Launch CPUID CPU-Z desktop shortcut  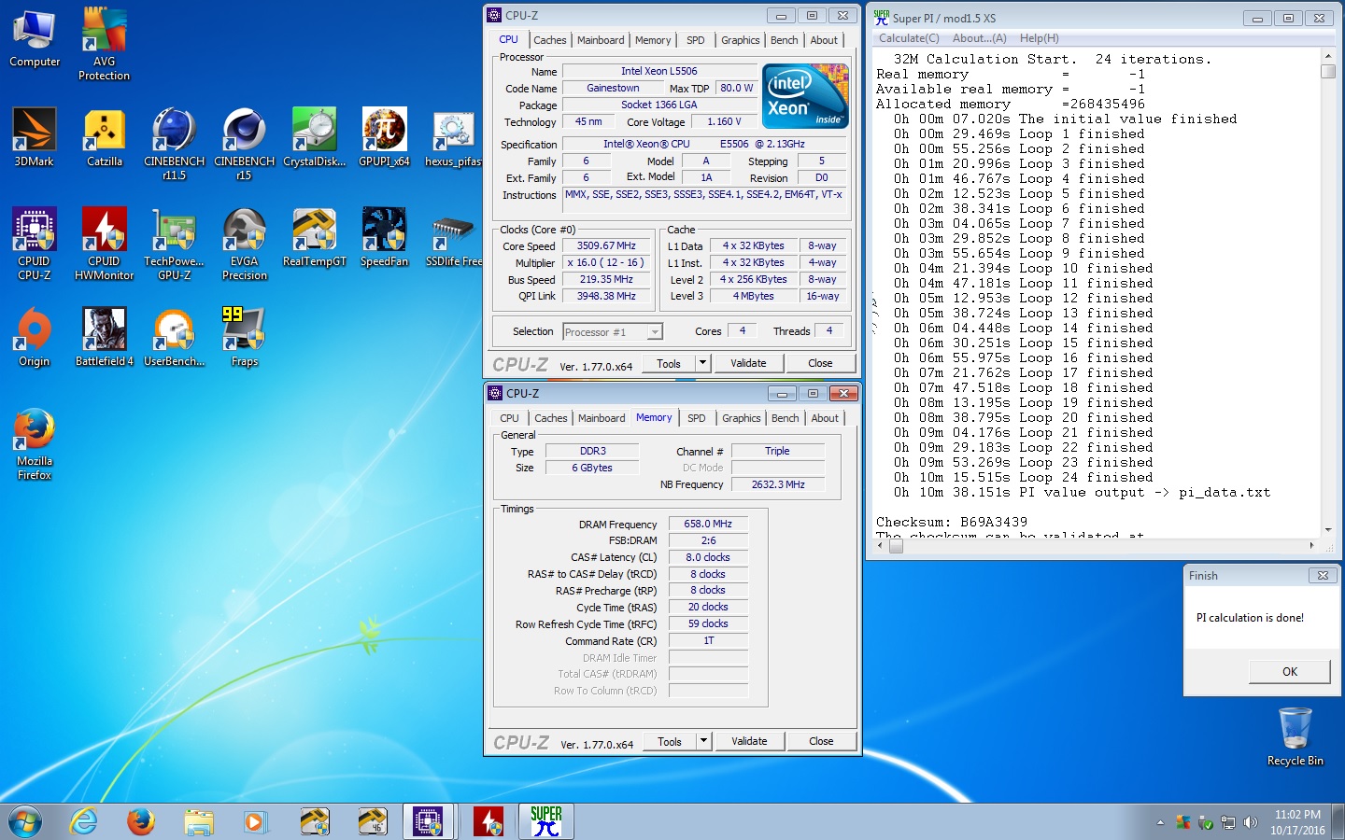tap(35, 244)
